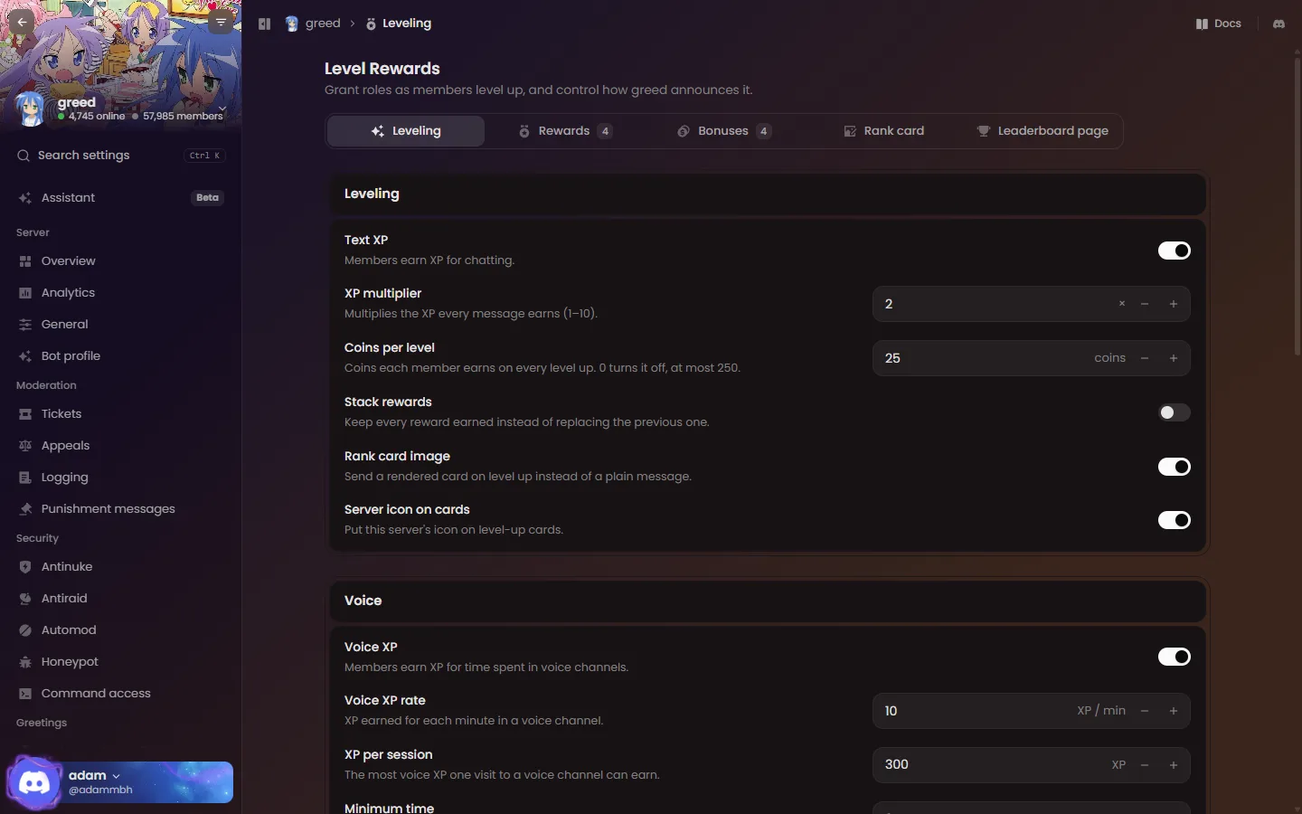1302x814 pixels.
Task: Increase XP per session value
Action: pyautogui.click(x=1174, y=765)
